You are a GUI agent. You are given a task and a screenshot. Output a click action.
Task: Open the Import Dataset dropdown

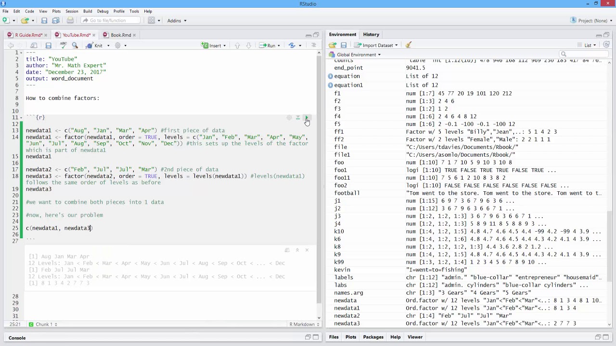pos(377,45)
